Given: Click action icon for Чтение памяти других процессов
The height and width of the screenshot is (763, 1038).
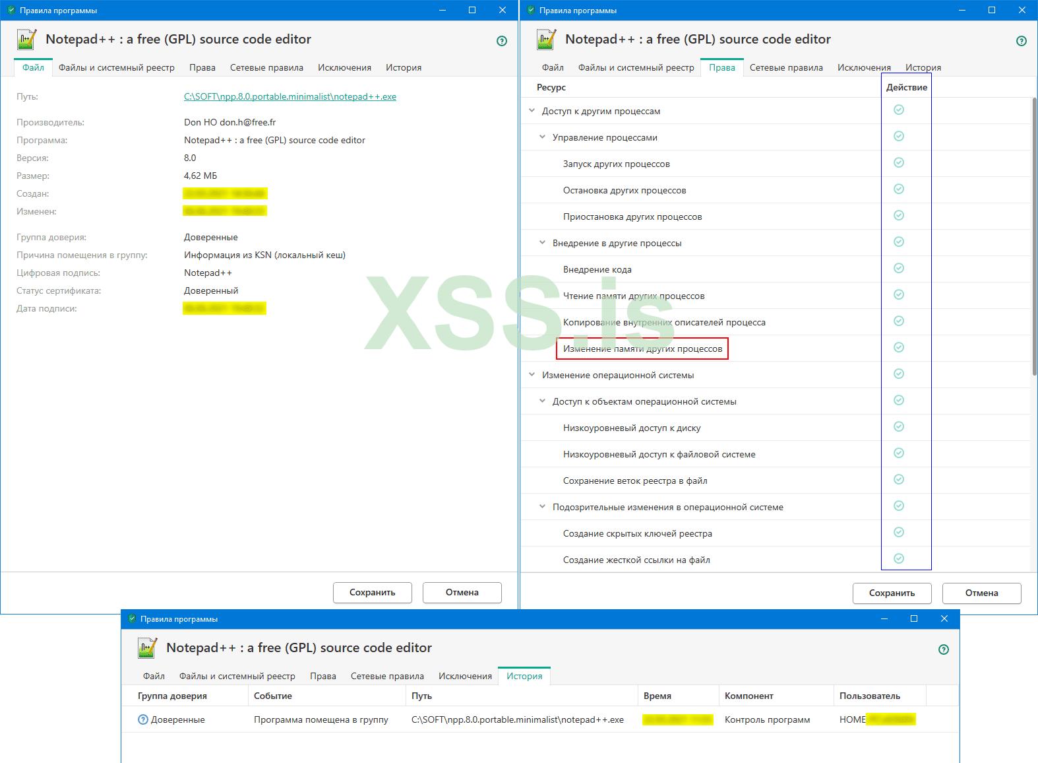Looking at the screenshot, I should coord(899,294).
